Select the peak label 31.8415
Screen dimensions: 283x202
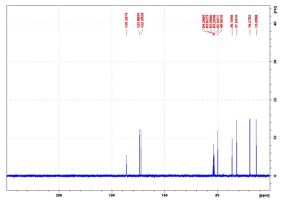[x=237, y=21]
